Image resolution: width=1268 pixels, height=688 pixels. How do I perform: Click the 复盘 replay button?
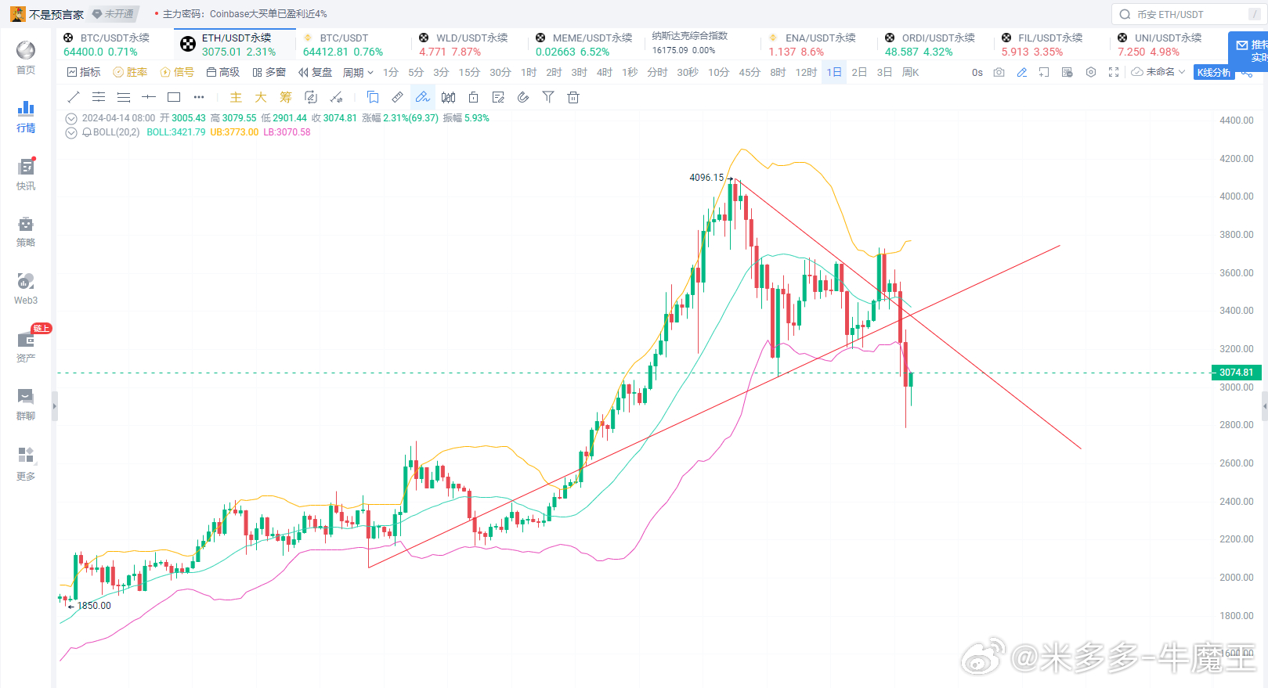coord(316,72)
